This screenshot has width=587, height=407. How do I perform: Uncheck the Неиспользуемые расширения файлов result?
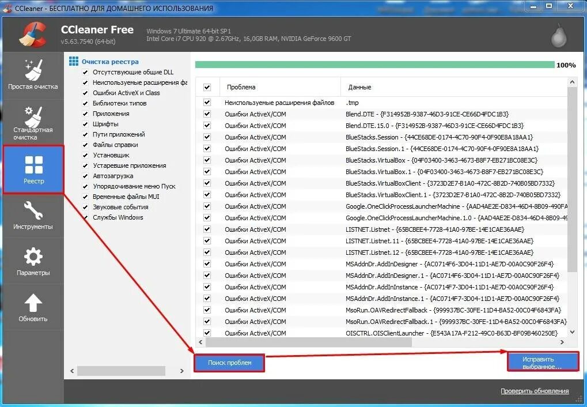tap(206, 103)
